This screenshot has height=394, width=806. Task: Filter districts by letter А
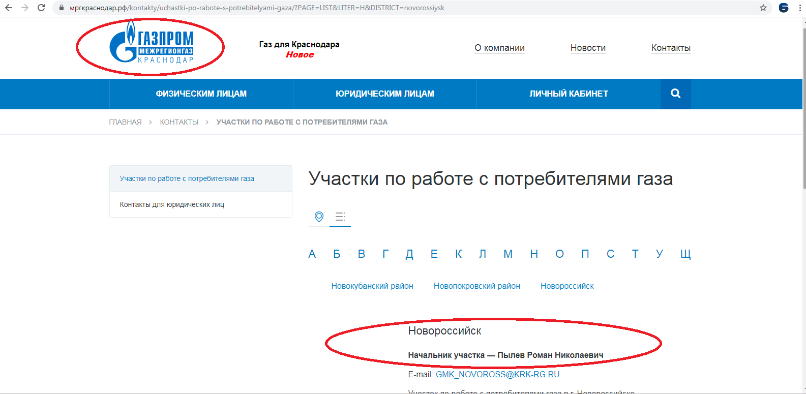pos(312,254)
